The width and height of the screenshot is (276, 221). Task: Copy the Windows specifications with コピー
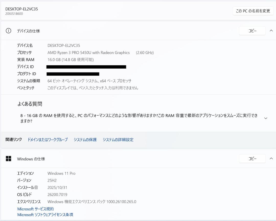point(252,159)
